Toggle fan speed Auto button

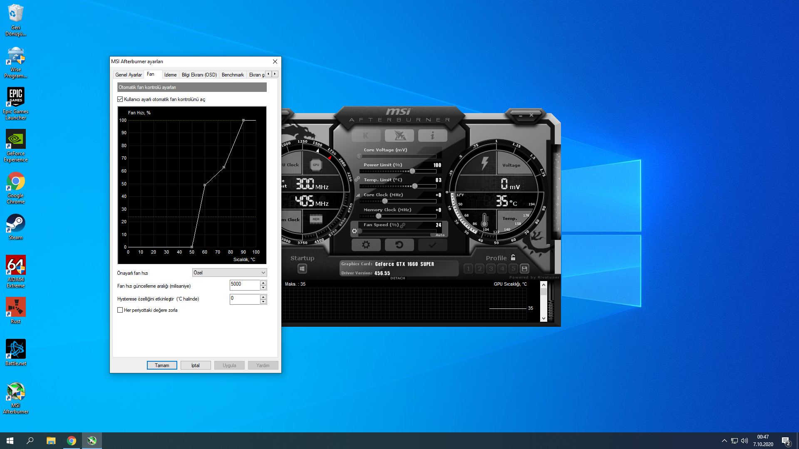(440, 235)
